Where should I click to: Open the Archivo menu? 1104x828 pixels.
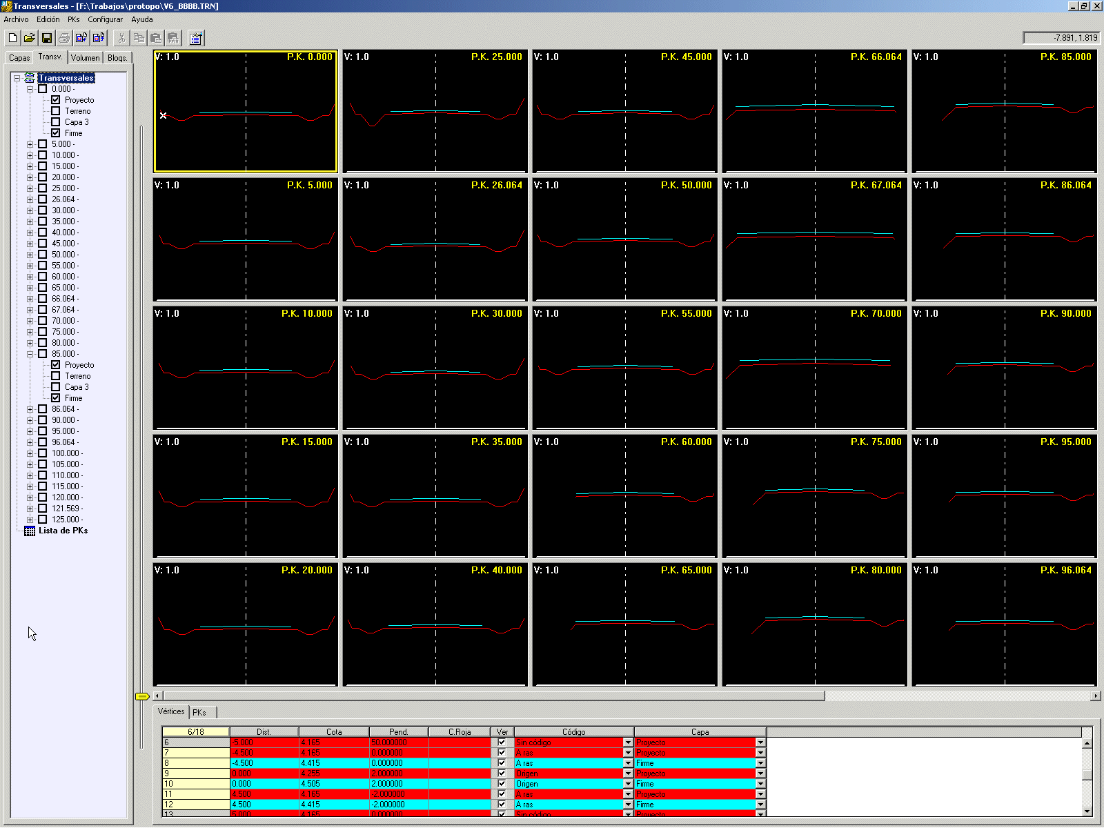click(16, 19)
